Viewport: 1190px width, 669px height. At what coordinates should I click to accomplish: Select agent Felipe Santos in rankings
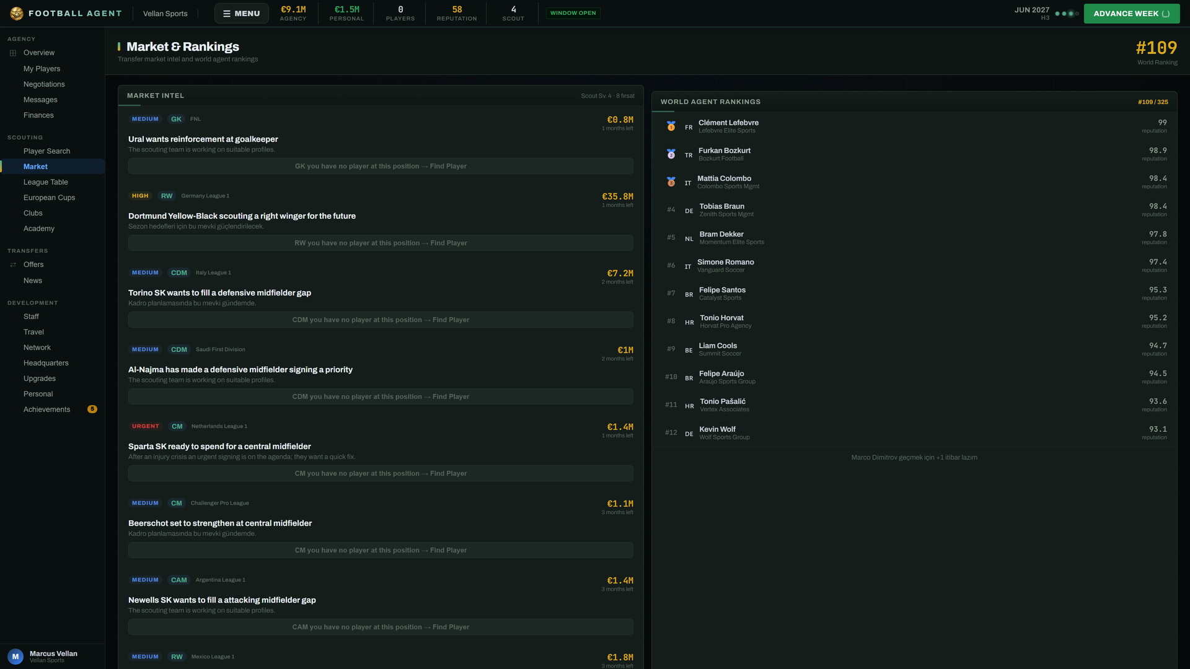[914, 294]
